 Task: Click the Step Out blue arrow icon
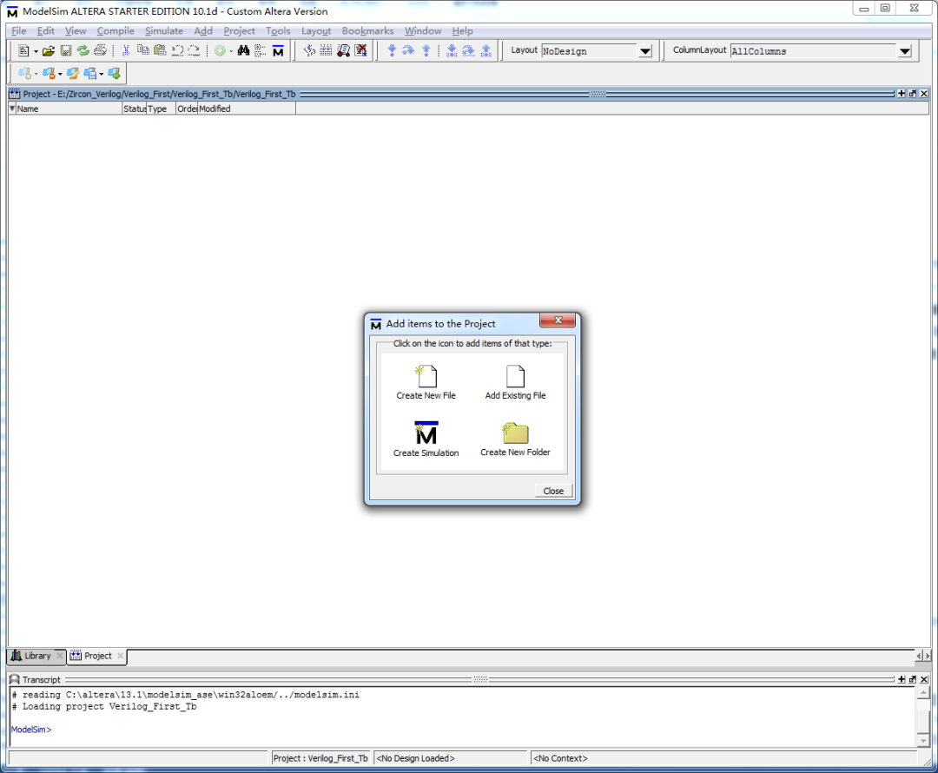click(x=426, y=51)
